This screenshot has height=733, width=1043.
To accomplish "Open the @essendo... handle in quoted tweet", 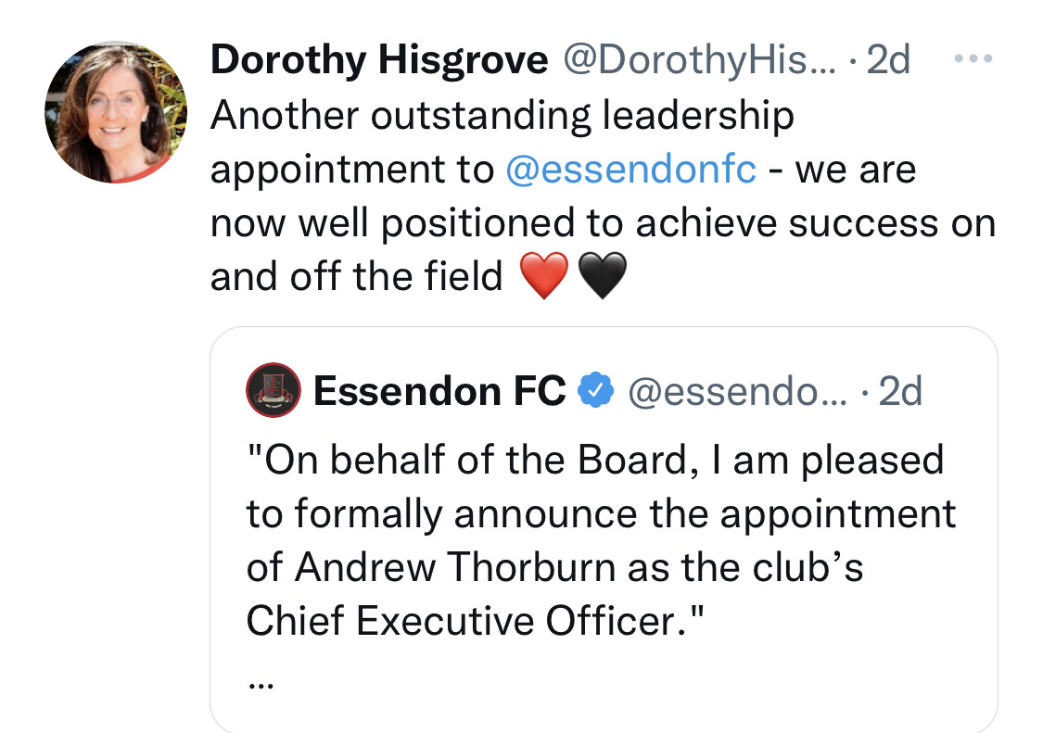I will [738, 391].
